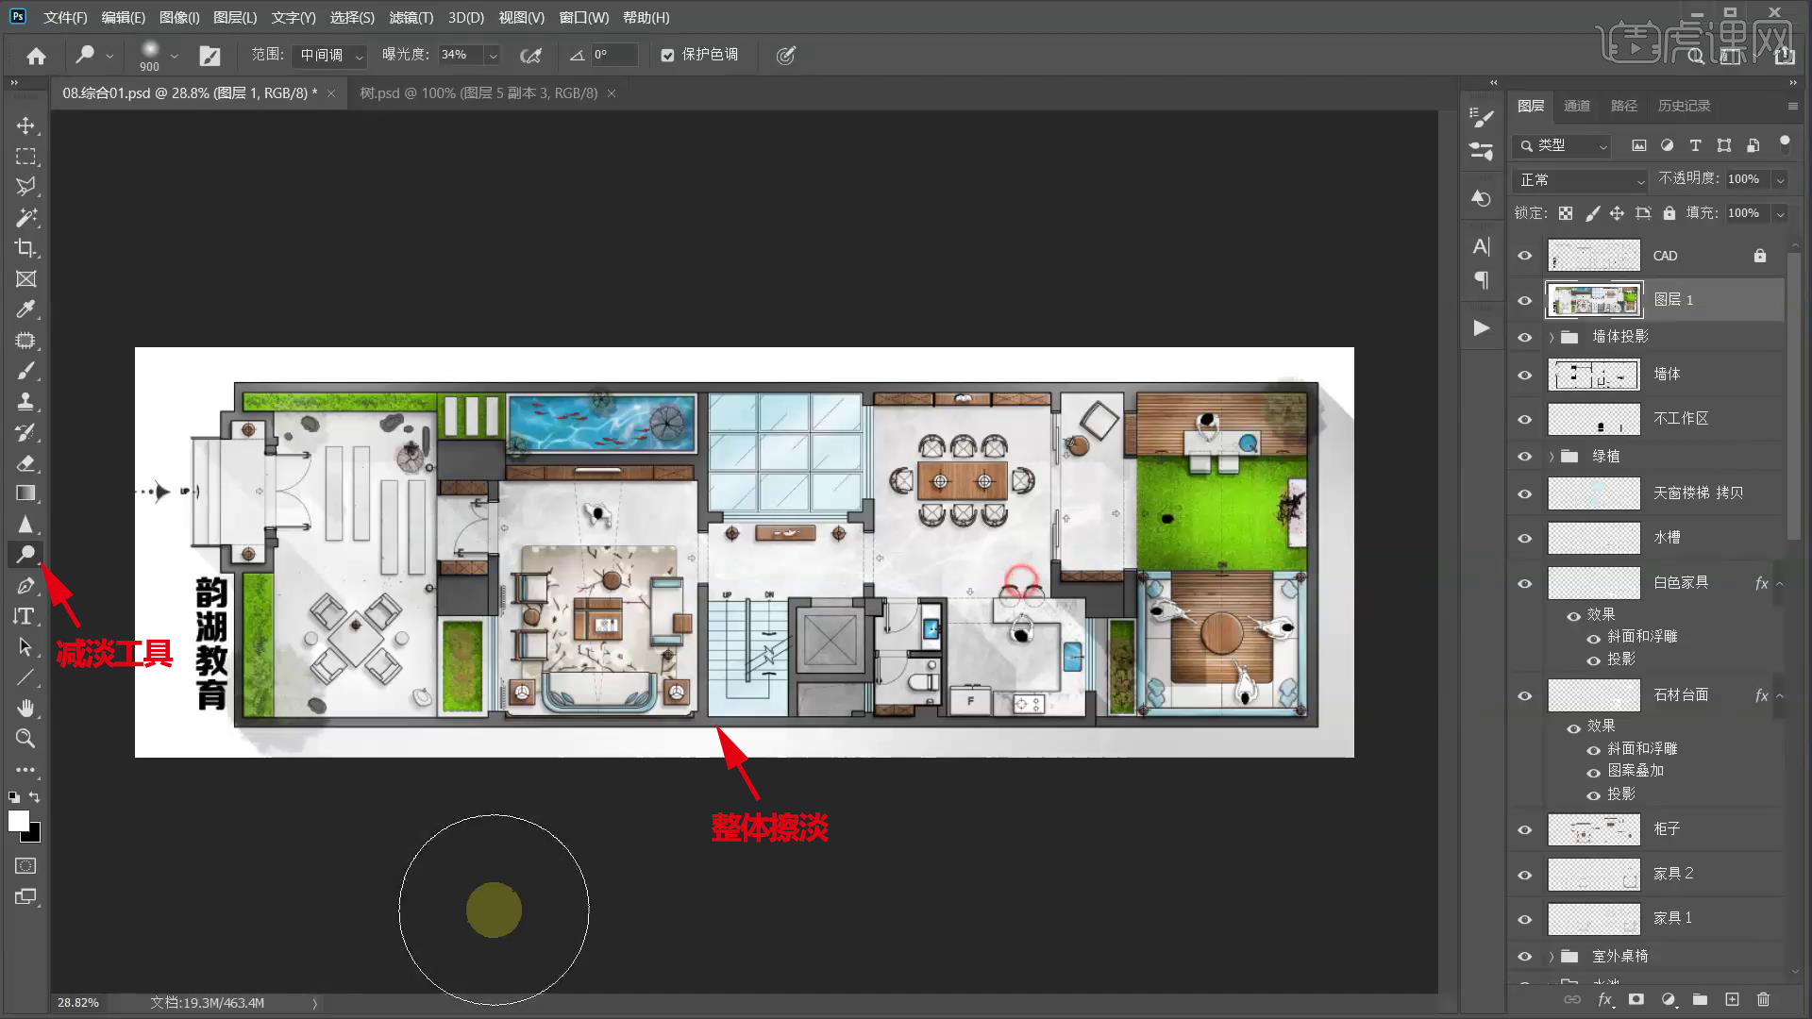The image size is (1812, 1019).
Task: Hide the CAD layer visibility
Action: pos(1524,256)
